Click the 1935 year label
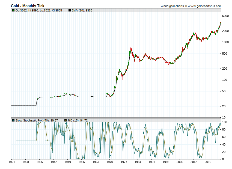 (x=40, y=162)
